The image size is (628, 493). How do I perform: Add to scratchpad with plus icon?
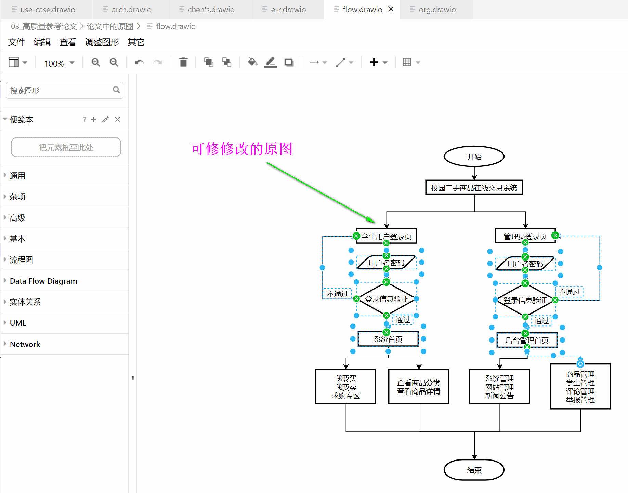coord(94,119)
